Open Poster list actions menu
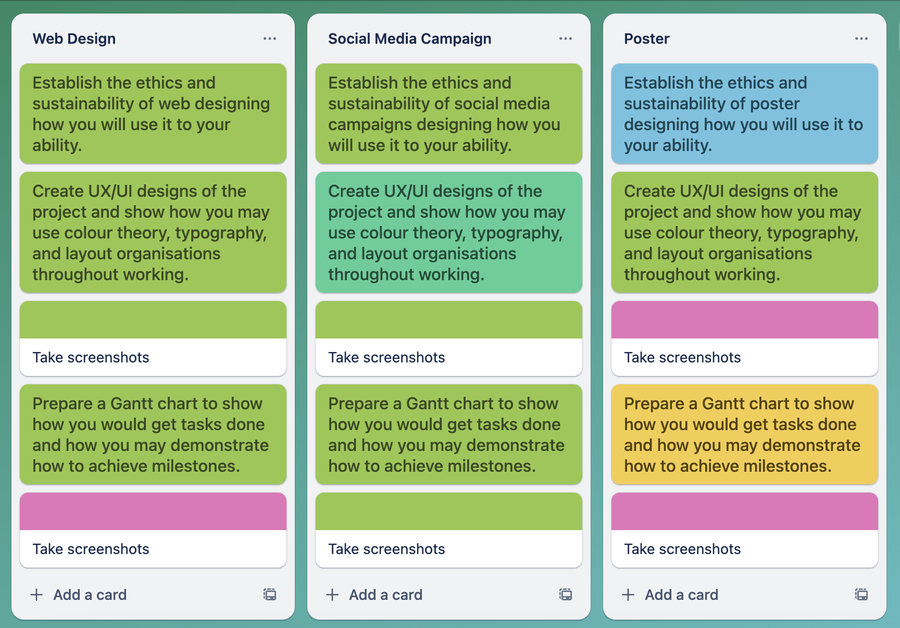Image resolution: width=900 pixels, height=628 pixels. click(861, 39)
